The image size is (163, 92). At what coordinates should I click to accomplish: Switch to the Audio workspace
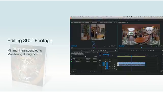click(113, 20)
